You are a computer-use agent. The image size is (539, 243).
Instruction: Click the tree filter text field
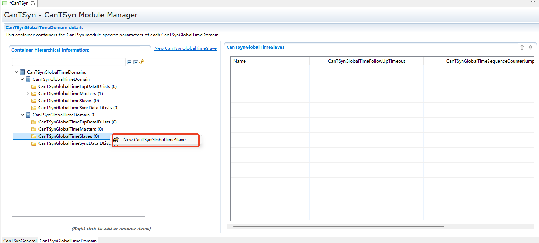tap(69, 62)
